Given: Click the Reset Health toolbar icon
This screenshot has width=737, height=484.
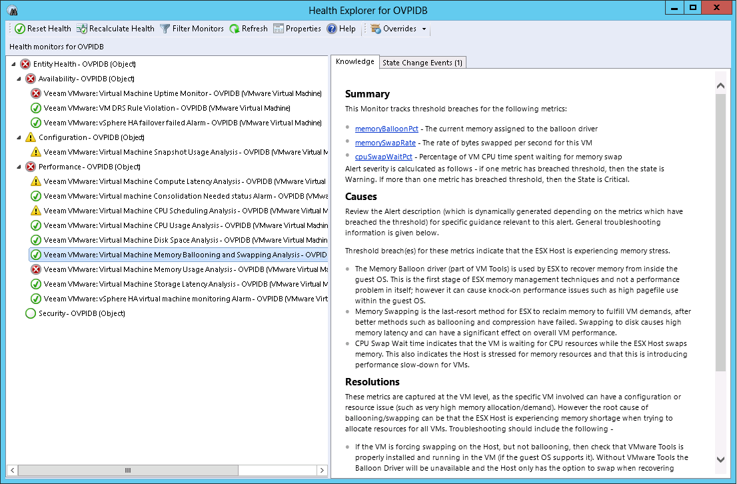Looking at the screenshot, I should [20, 29].
